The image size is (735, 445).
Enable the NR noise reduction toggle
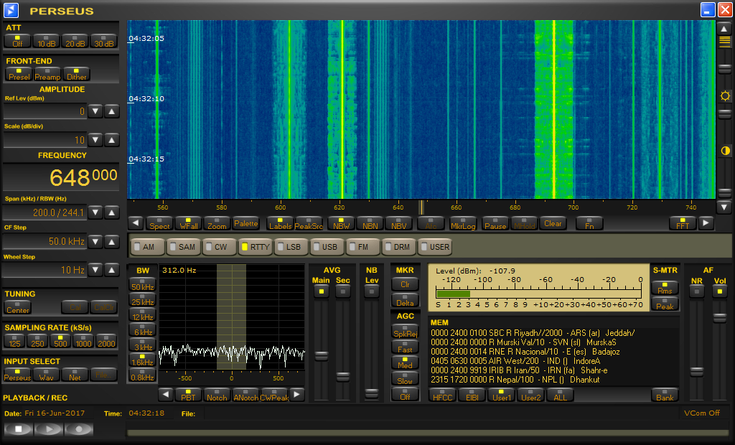(696, 291)
